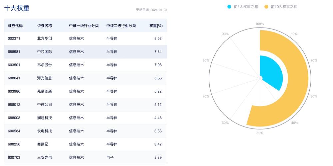Screen dimensions: 333x166
Task: Click the 证券名称 column header
Action: pyautogui.click(x=45, y=26)
